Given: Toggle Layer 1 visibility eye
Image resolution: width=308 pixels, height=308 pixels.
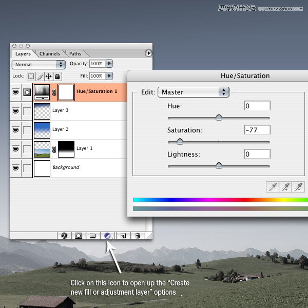Looking at the screenshot, I should 15,149.
